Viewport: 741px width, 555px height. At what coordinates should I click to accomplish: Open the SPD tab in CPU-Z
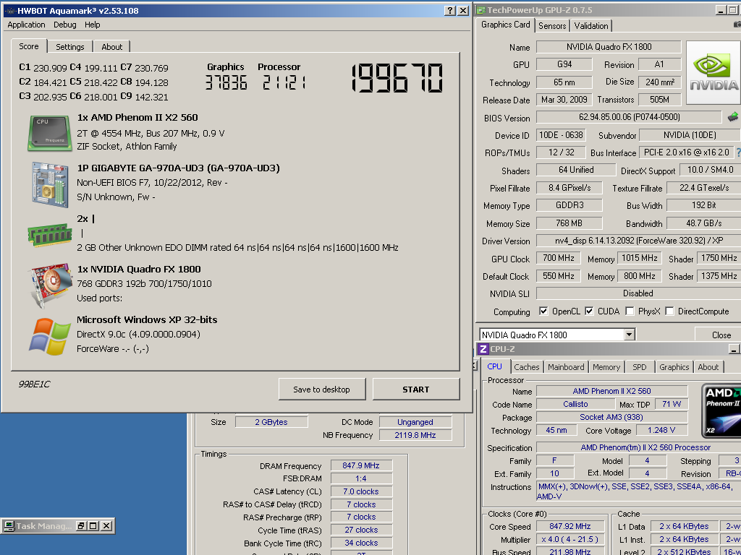(640, 367)
